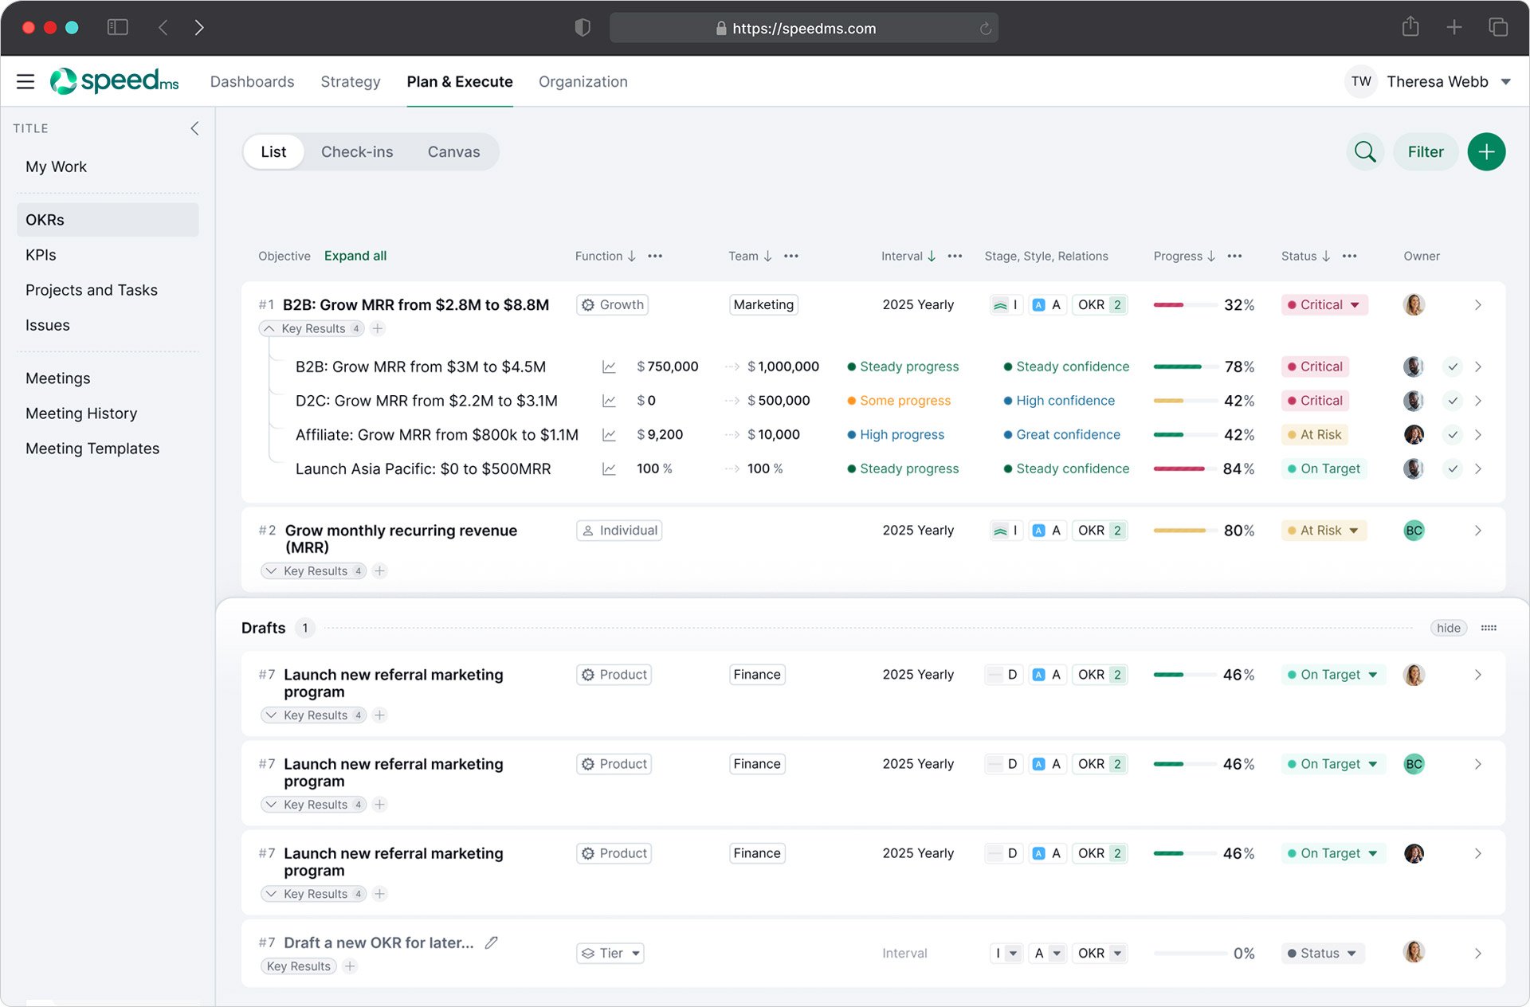This screenshot has height=1007, width=1530.
Task: Collapse Key Results under objective #1
Action: point(269,328)
